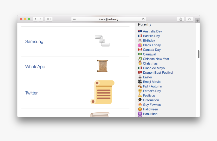Image resolution: width=217 pixels, height=141 pixels.
Task: Click the French flag icon beside Bastille Day
Action: pyautogui.click(x=140, y=36)
